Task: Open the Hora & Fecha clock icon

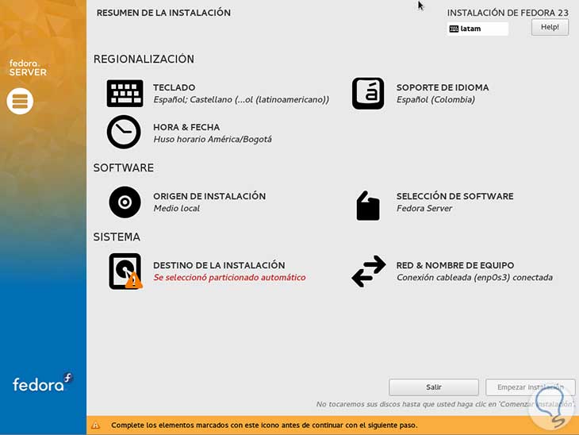Action: (x=124, y=132)
